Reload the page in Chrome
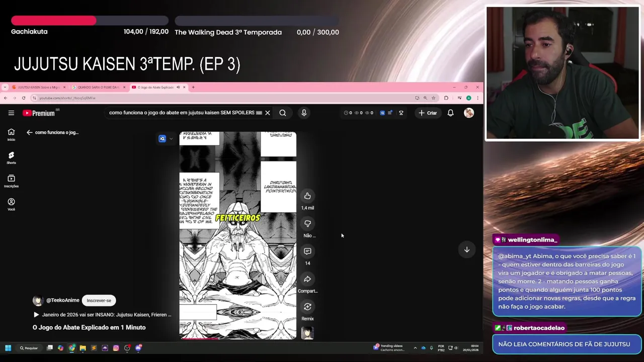 (x=24, y=98)
